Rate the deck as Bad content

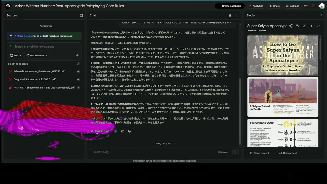[x=288, y=153]
